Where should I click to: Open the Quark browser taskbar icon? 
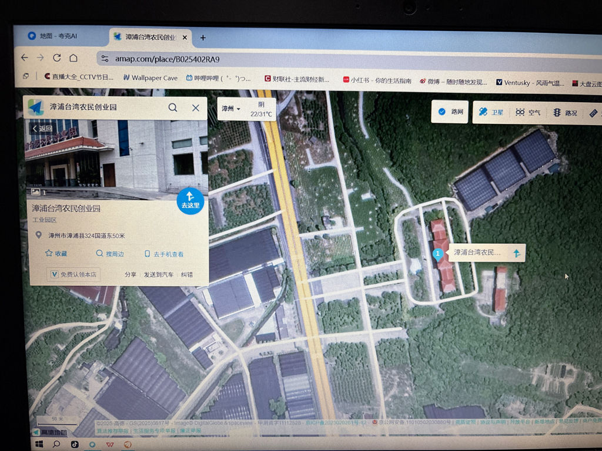(x=92, y=445)
